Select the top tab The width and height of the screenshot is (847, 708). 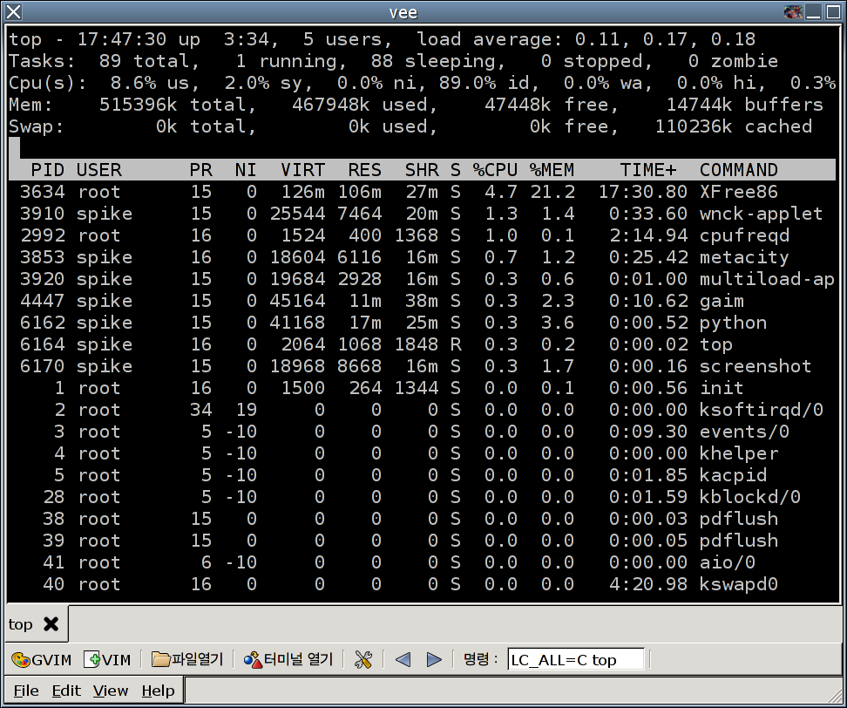21,624
